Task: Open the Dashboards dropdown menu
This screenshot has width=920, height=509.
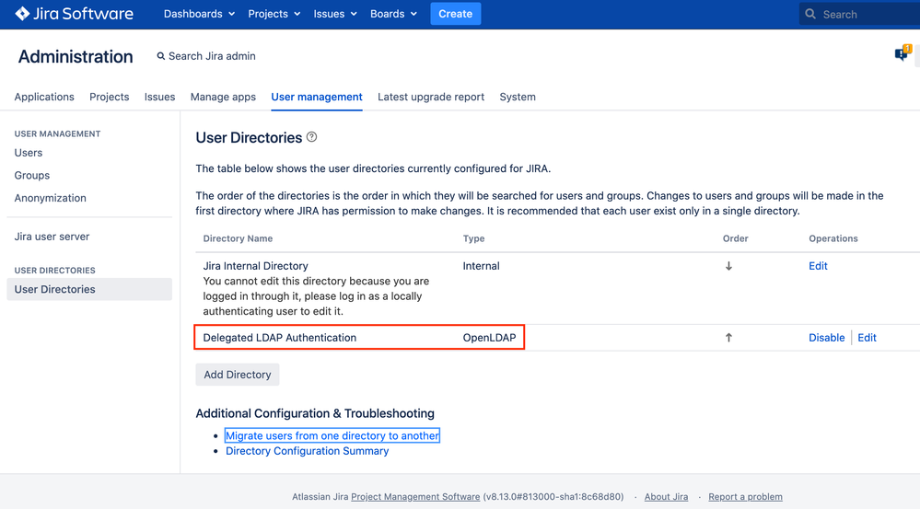Action: [199, 14]
